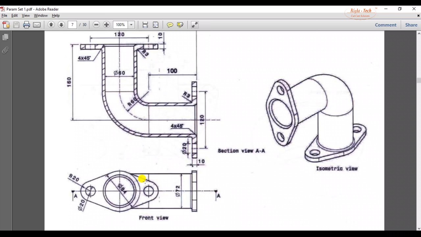Go to previous page arrow
Viewport: 421px width, 237px height.
click(51, 25)
